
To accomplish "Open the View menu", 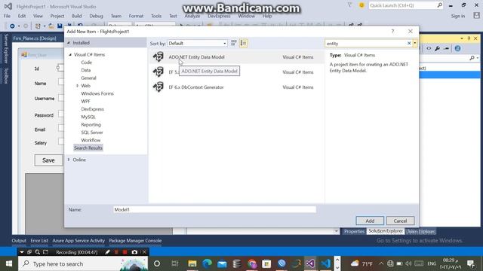I will click(38, 16).
